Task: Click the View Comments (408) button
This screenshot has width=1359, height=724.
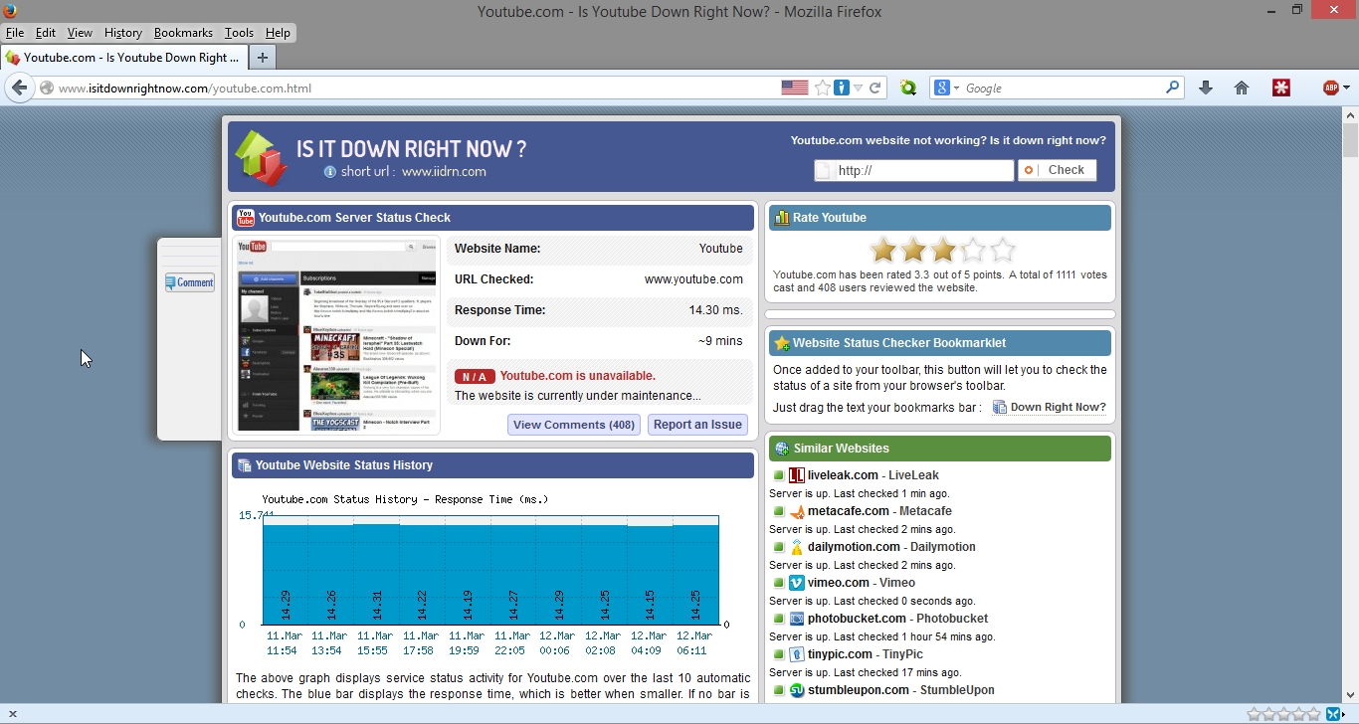Action: pyautogui.click(x=574, y=425)
